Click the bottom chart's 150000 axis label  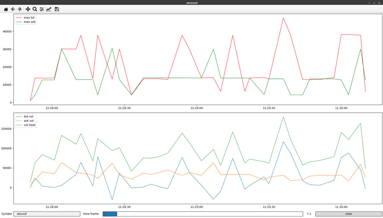[x=7, y=129]
